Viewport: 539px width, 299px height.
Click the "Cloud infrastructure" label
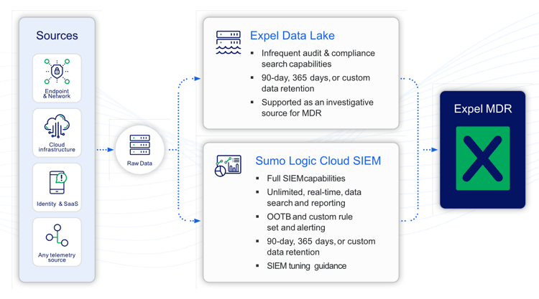[x=57, y=147]
